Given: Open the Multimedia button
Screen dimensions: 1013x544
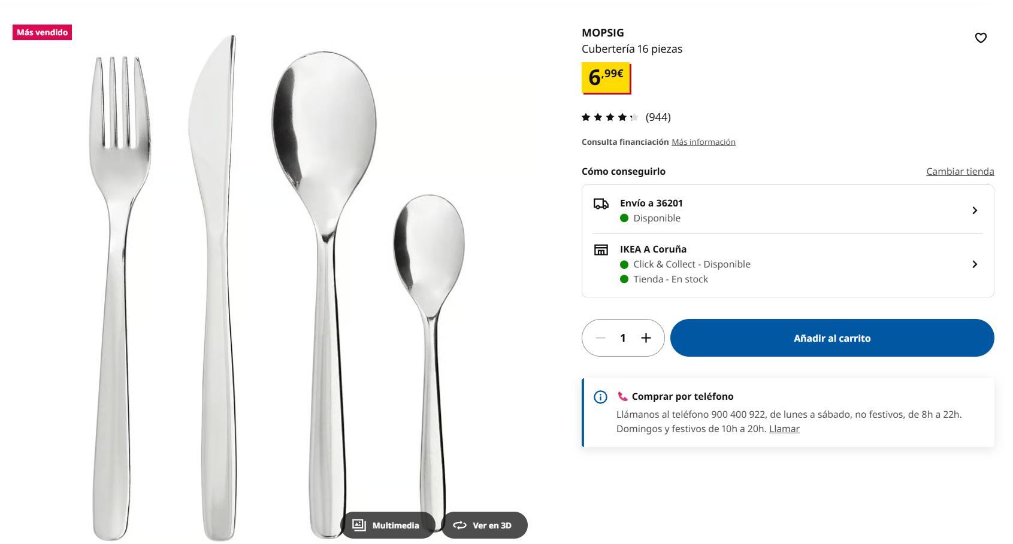Looking at the screenshot, I should [x=388, y=525].
